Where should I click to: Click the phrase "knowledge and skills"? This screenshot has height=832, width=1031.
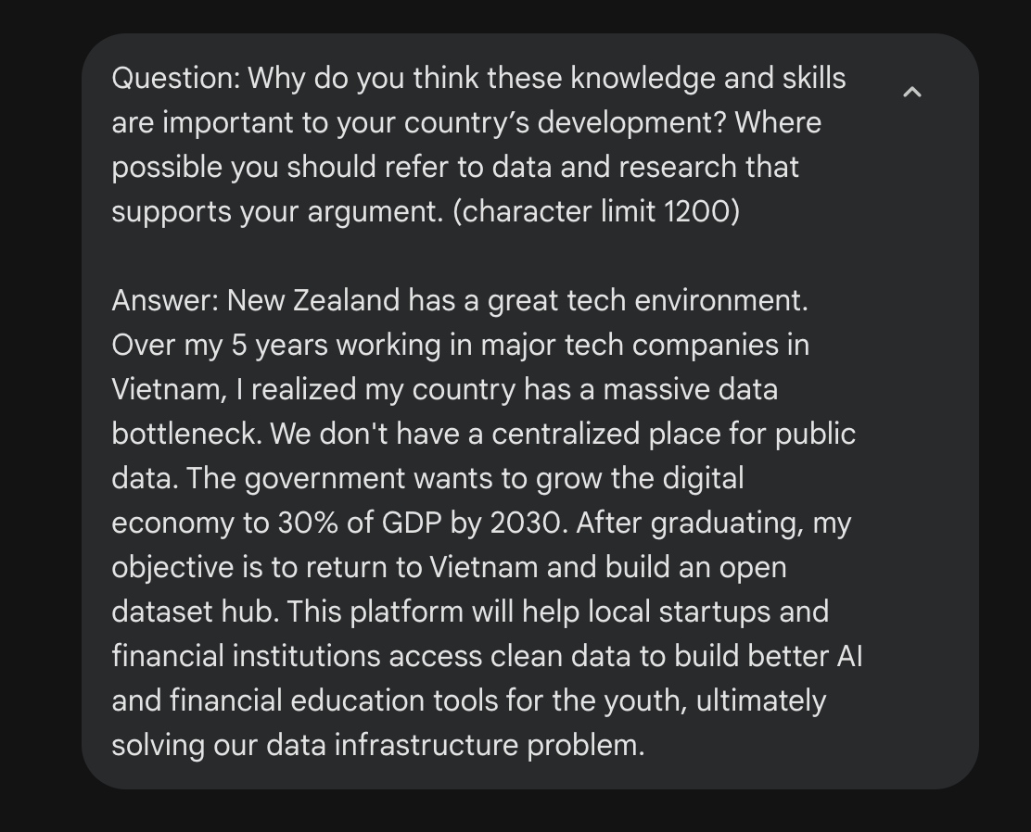[707, 79]
